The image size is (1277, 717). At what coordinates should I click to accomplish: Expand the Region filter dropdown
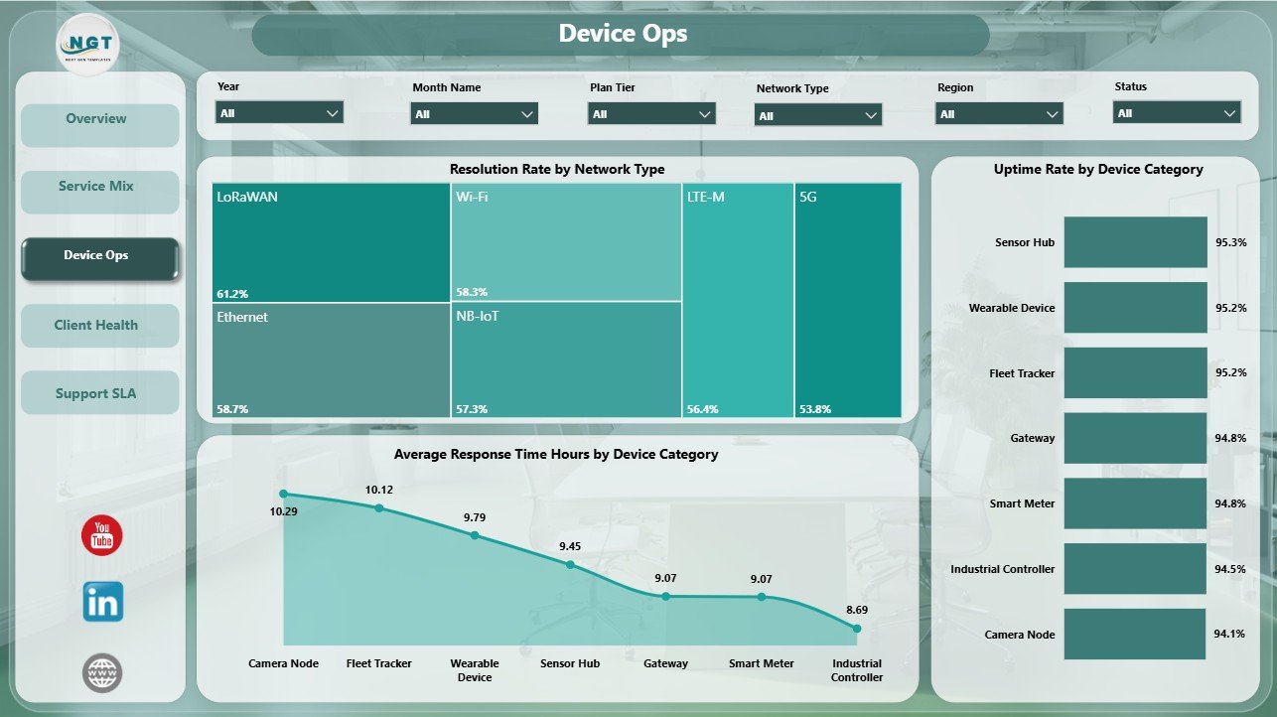(999, 114)
